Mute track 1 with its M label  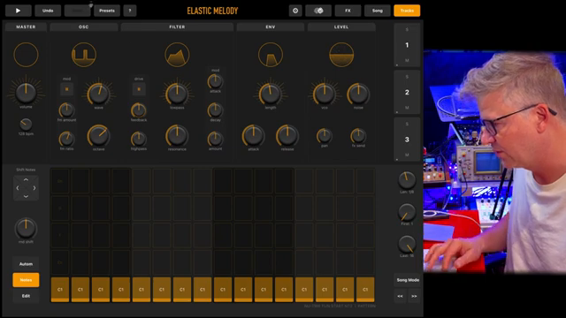pos(407,61)
